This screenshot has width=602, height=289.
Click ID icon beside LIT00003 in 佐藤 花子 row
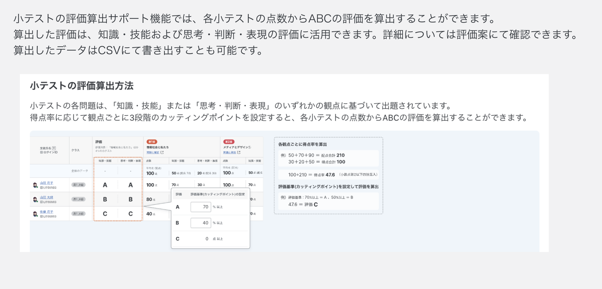[x=42, y=217]
